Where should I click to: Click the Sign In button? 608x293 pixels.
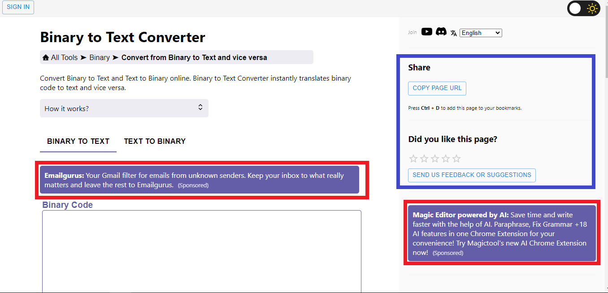pos(18,7)
